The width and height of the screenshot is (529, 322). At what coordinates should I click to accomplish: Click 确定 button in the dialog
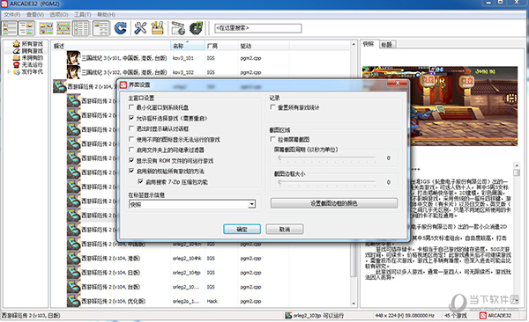click(242, 229)
